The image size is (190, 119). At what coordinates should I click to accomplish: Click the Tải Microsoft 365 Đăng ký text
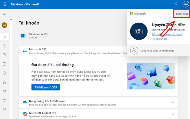[38, 36]
